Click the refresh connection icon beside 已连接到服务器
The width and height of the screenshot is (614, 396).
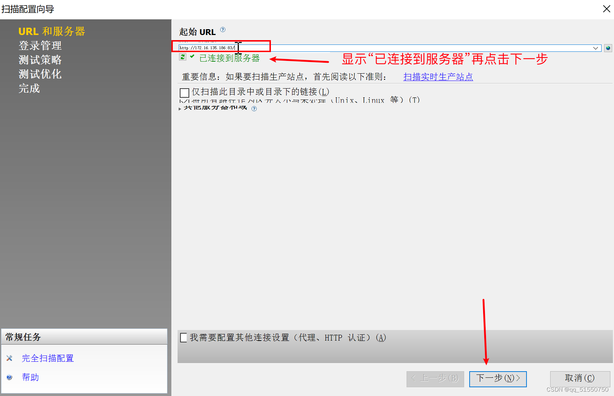(183, 57)
